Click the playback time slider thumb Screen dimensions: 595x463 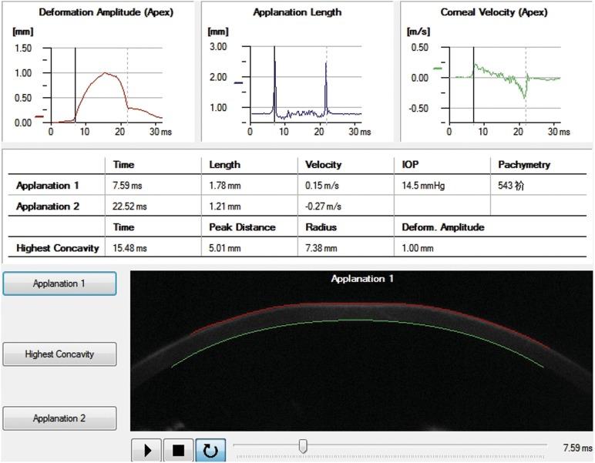[304, 446]
